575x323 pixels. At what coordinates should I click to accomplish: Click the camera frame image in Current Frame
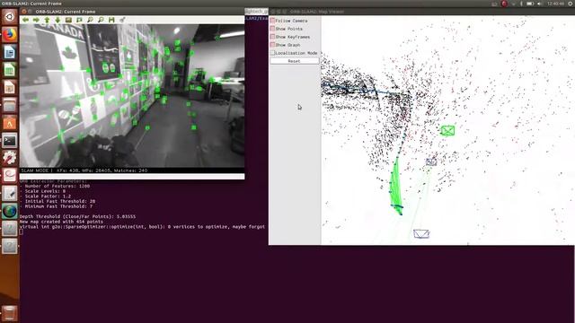(x=132, y=96)
